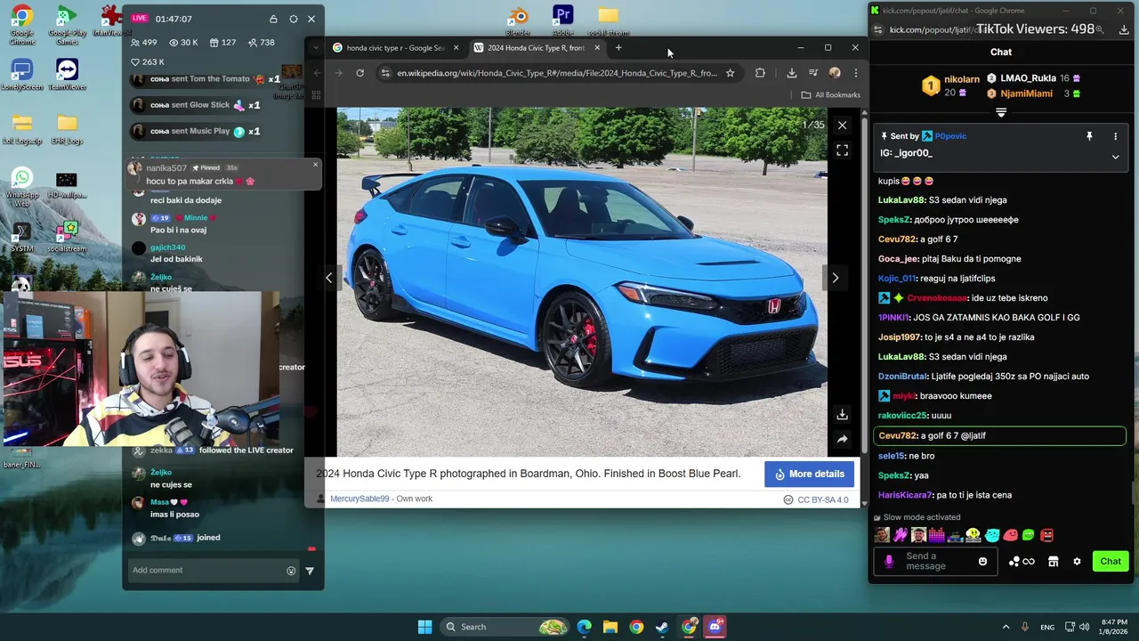Open Chrome tab search dropdown arrow
Screen dimensions: 1139x641
pos(315,48)
